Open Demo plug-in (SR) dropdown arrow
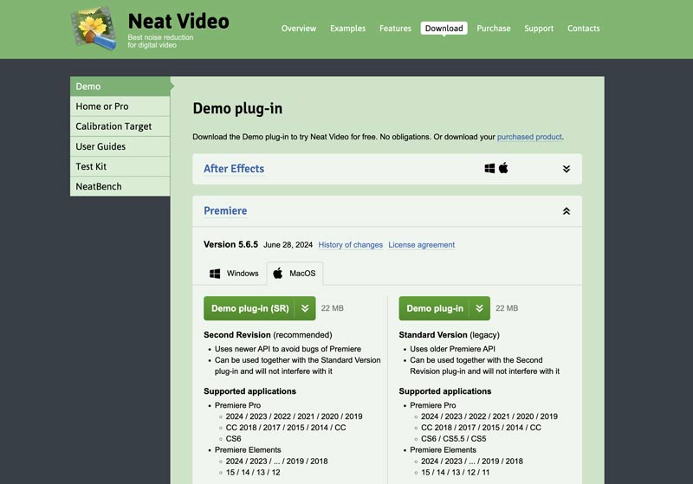Screen dimensions: 693x484 tap(305, 308)
